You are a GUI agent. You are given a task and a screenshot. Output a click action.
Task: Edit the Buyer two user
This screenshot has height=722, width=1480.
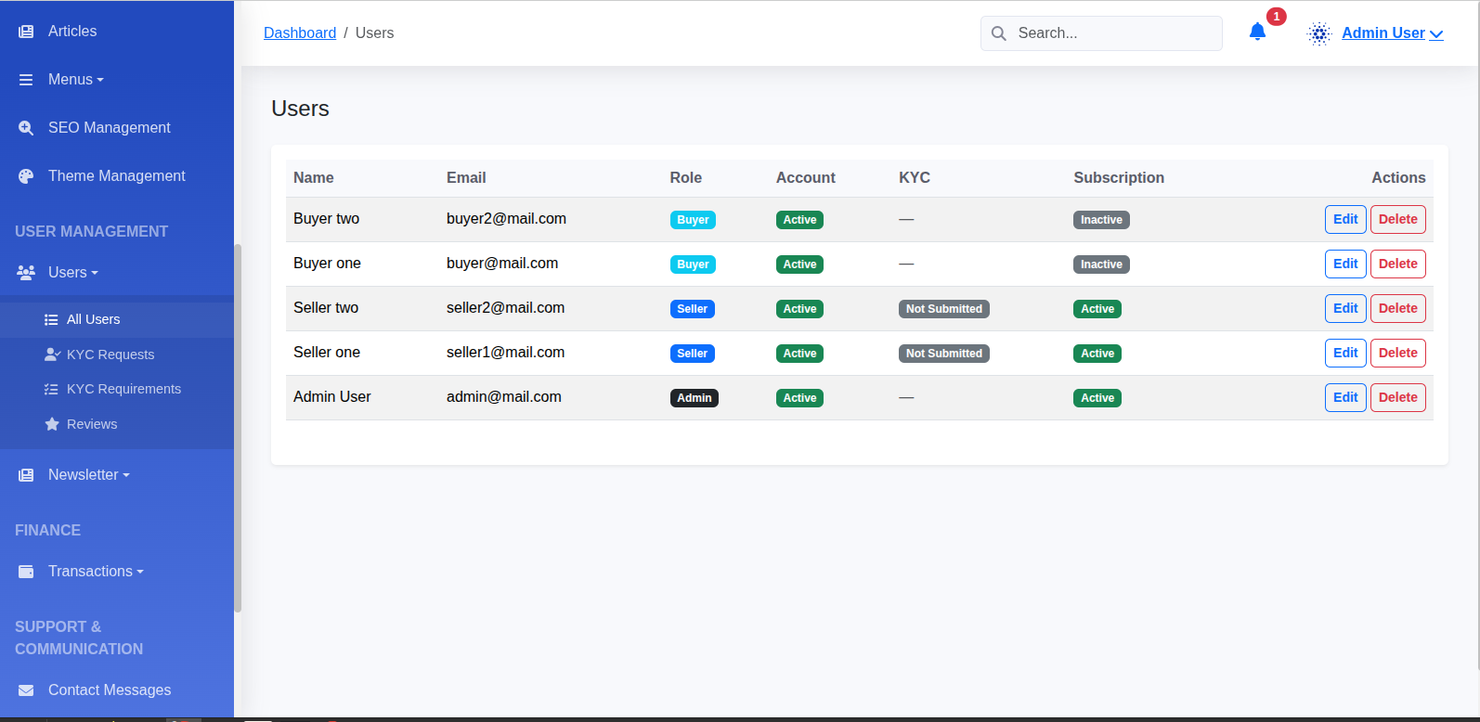point(1345,220)
